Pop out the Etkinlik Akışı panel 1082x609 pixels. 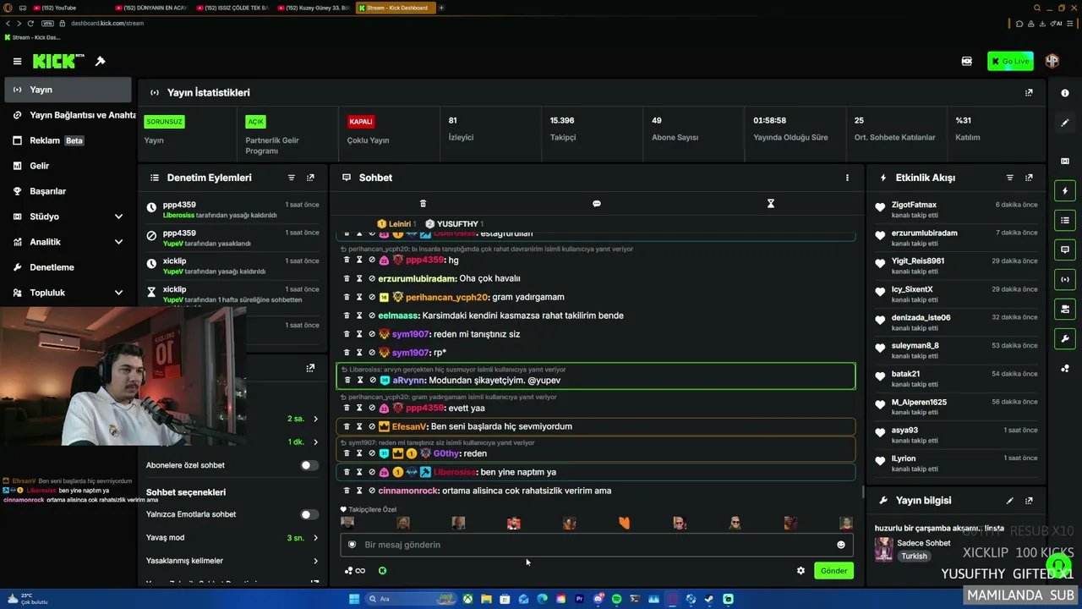click(x=1029, y=178)
